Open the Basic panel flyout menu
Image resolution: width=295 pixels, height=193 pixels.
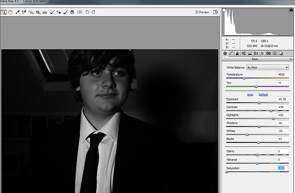(x=291, y=59)
